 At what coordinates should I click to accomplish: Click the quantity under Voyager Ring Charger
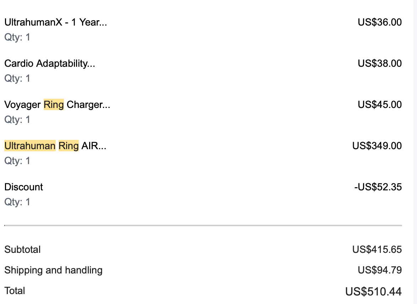click(x=17, y=120)
